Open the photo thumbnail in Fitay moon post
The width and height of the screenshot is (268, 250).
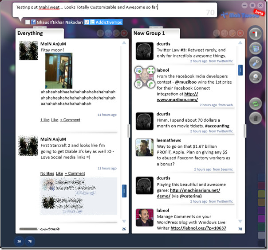click(x=59, y=71)
